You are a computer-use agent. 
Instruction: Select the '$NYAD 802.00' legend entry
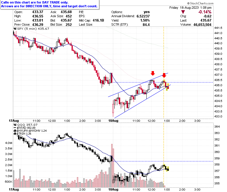(x=26, y=128)
